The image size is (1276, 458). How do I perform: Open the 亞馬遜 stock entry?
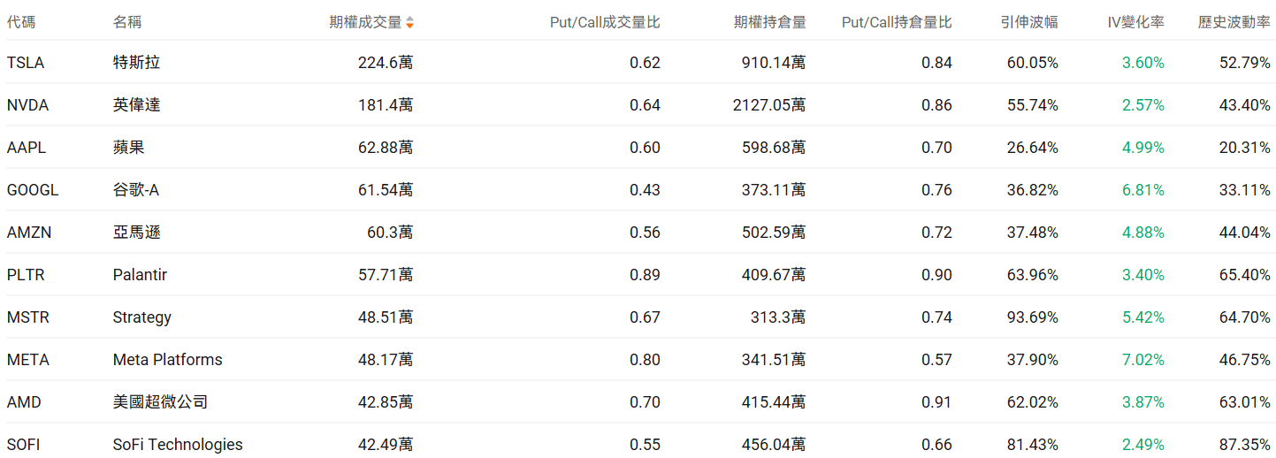pos(137,233)
